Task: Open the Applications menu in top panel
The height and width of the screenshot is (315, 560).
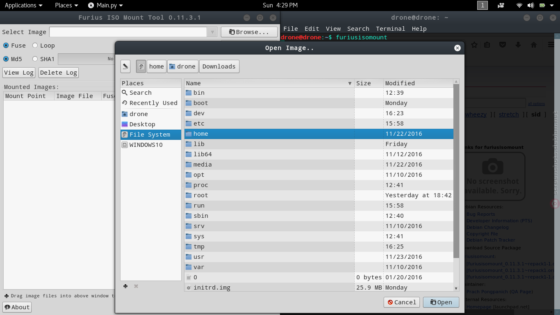Action: pos(23,5)
